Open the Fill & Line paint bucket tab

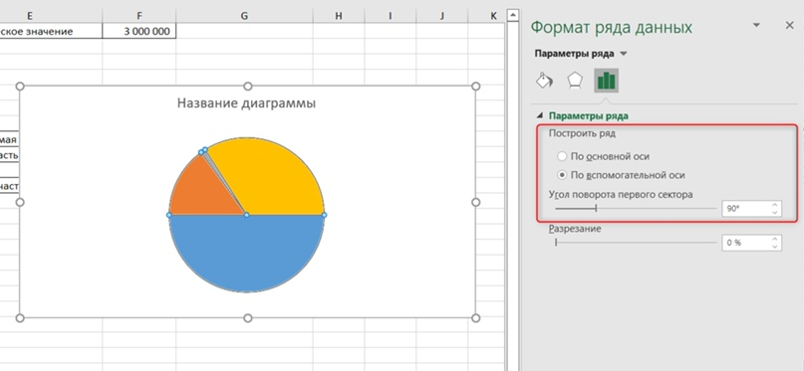tap(545, 81)
